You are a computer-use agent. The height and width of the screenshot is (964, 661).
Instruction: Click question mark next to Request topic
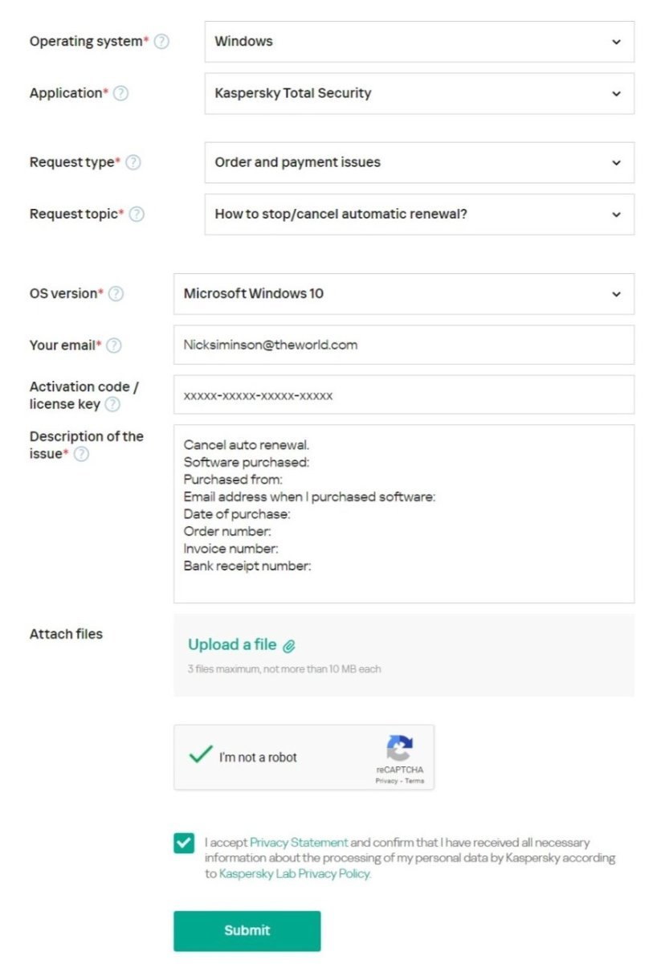click(x=137, y=214)
